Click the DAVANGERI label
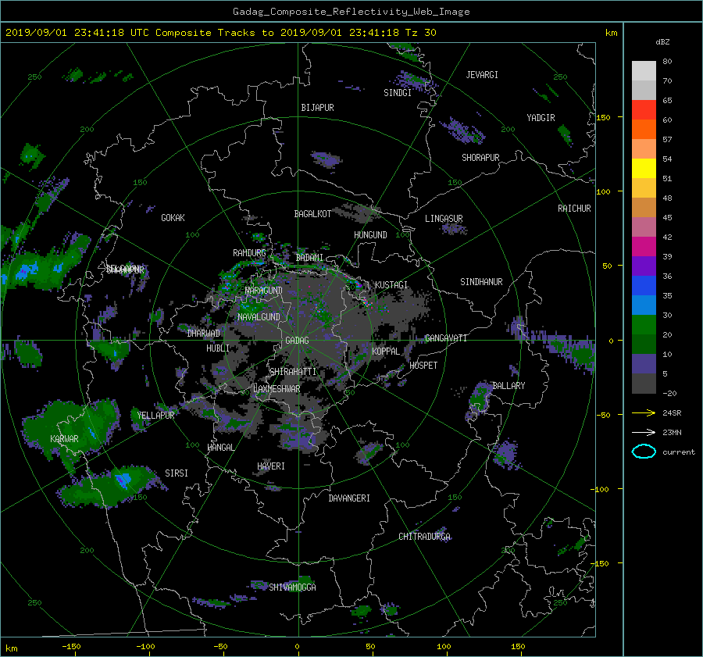The image size is (703, 657). [349, 498]
